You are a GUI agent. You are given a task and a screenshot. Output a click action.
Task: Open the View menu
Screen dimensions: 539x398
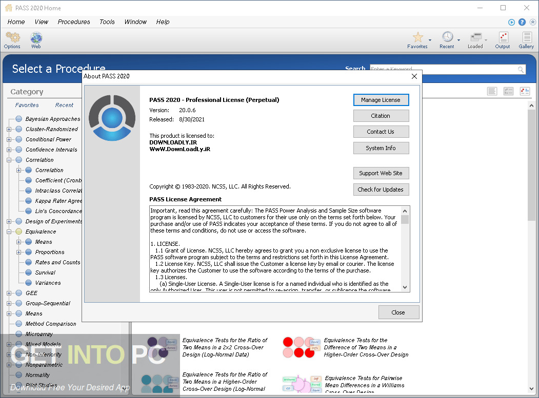(41, 22)
